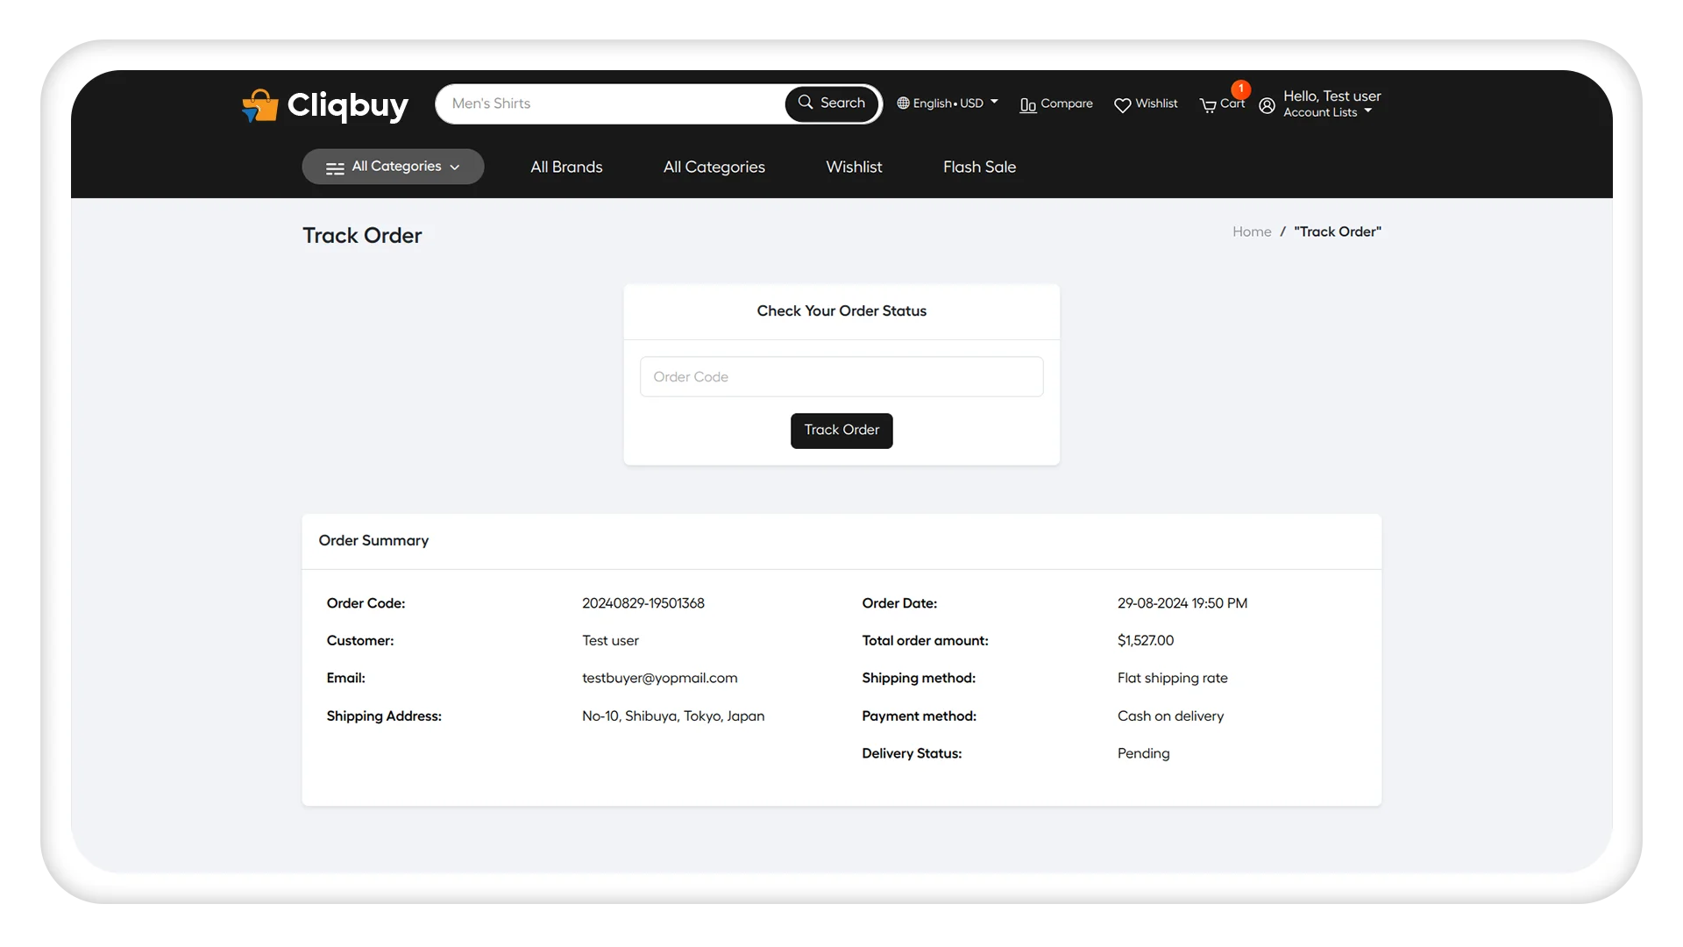Expand the English USD language dropdown
The height and width of the screenshot is (947, 1683).
947,103
